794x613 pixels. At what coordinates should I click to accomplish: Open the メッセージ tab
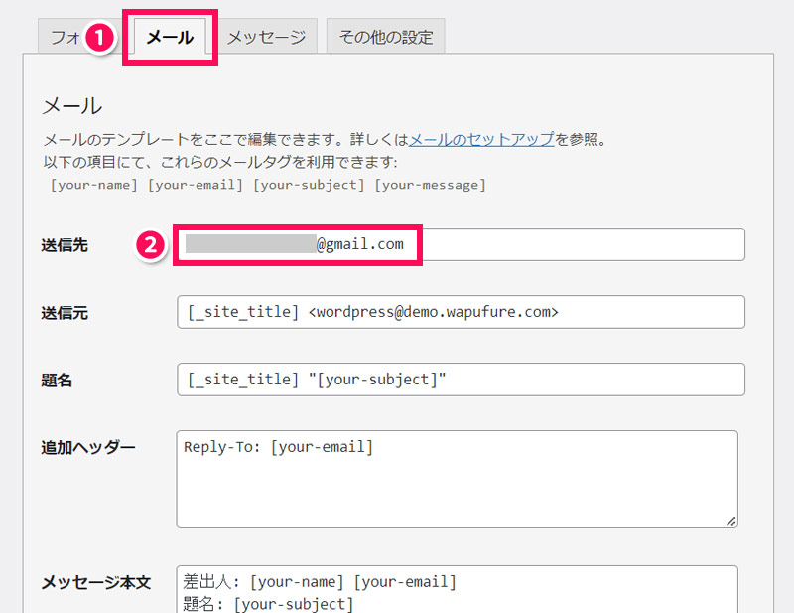pyautogui.click(x=266, y=38)
